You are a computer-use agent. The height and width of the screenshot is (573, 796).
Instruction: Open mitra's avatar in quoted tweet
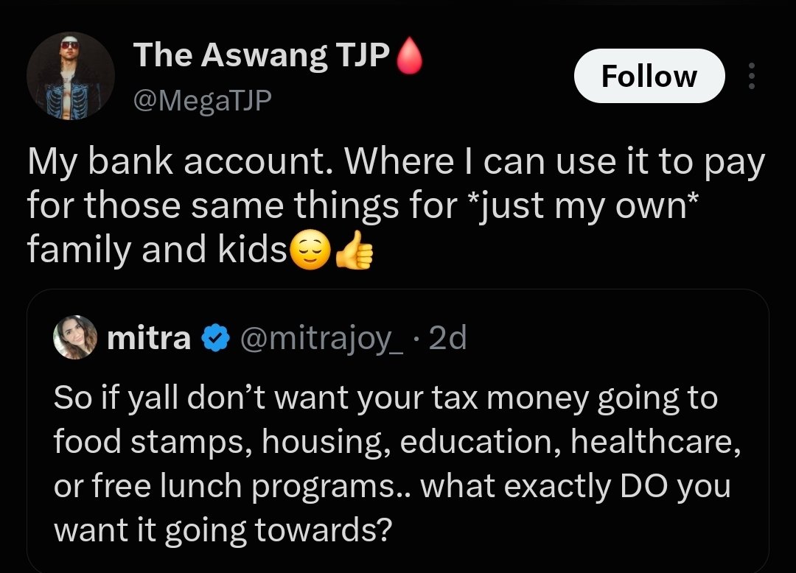(x=75, y=337)
